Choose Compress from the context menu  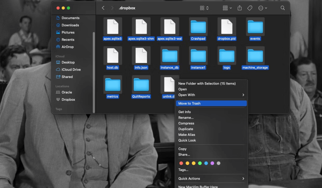(211, 123)
